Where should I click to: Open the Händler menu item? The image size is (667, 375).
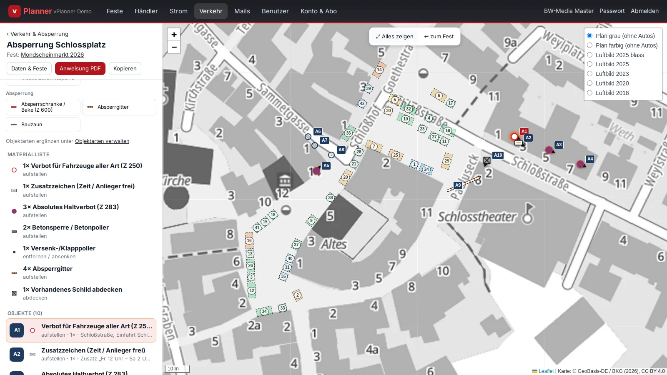tap(146, 11)
